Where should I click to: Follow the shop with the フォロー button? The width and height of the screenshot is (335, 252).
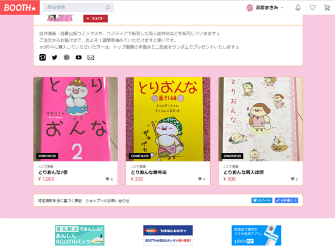coord(96,19)
